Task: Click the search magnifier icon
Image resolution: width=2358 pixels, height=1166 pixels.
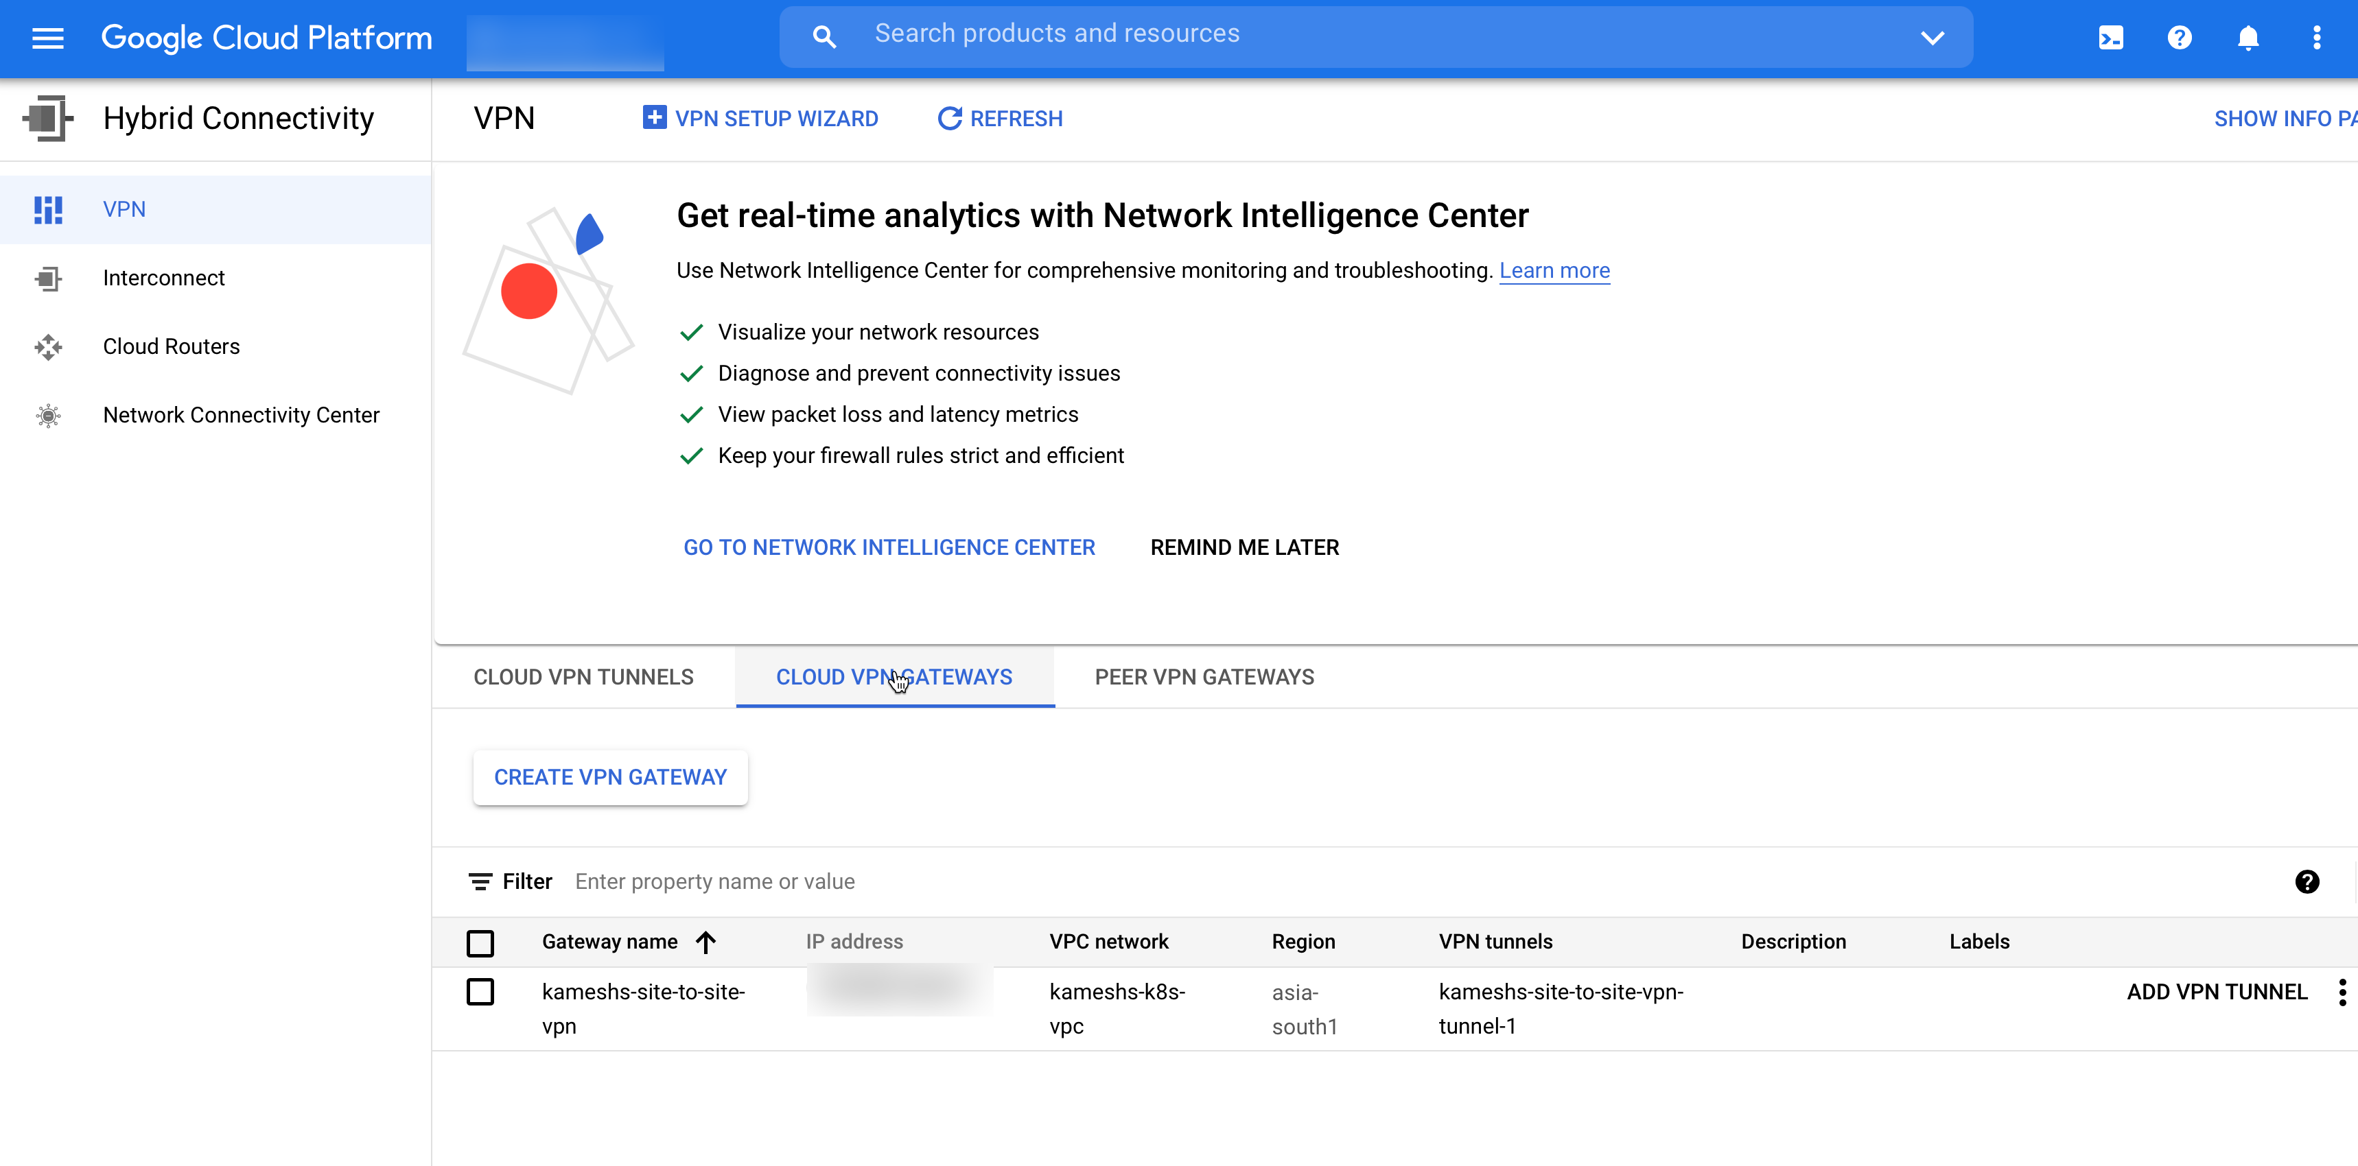Action: pos(824,38)
